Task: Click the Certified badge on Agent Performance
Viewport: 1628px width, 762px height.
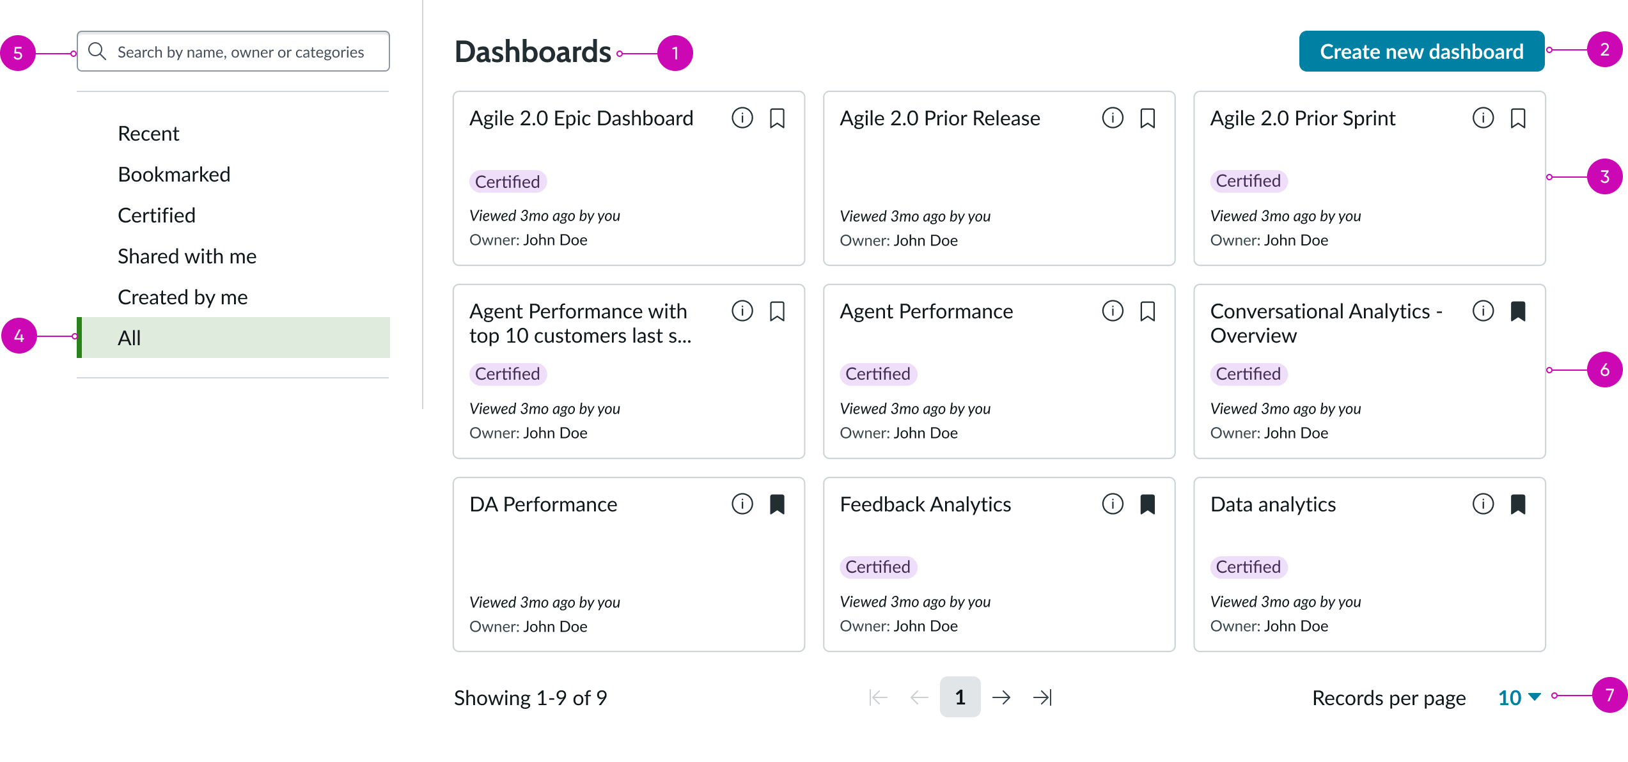Action: [x=878, y=374]
